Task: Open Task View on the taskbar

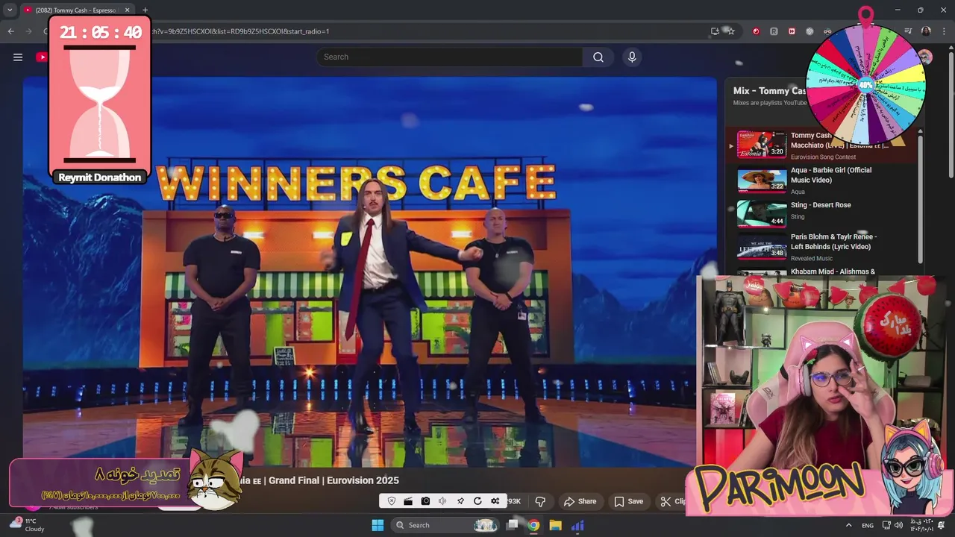Action: pyautogui.click(x=513, y=525)
